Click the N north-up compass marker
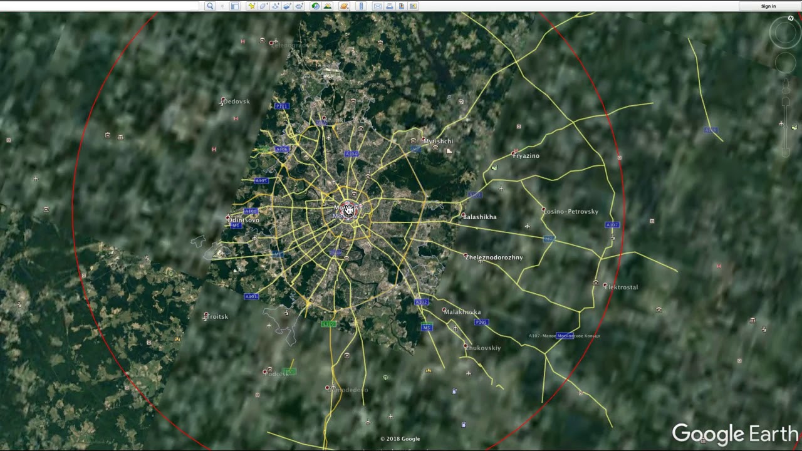This screenshot has height=451, width=802. click(x=791, y=19)
